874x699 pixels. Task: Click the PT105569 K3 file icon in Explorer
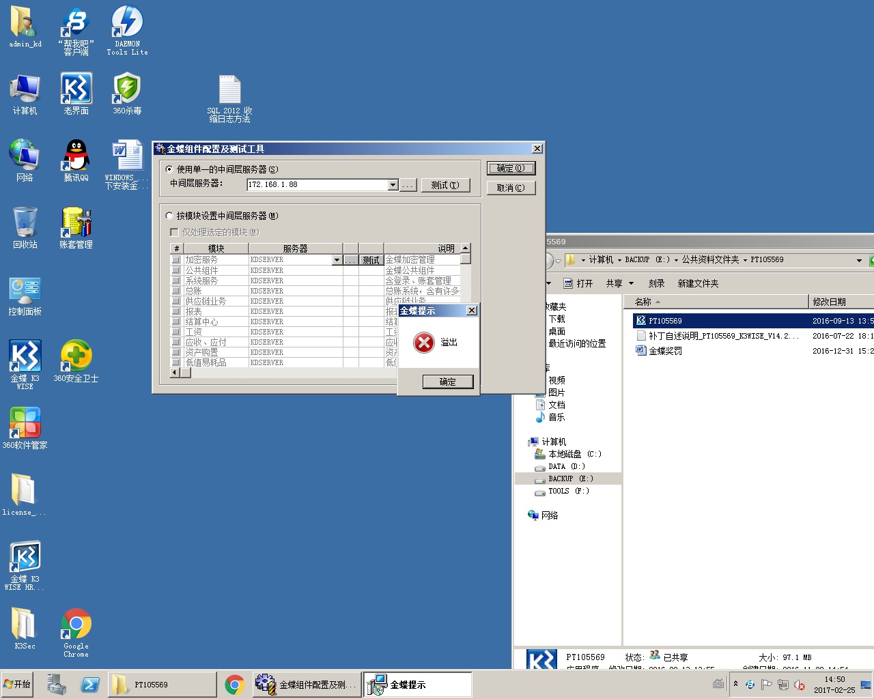[x=640, y=321]
